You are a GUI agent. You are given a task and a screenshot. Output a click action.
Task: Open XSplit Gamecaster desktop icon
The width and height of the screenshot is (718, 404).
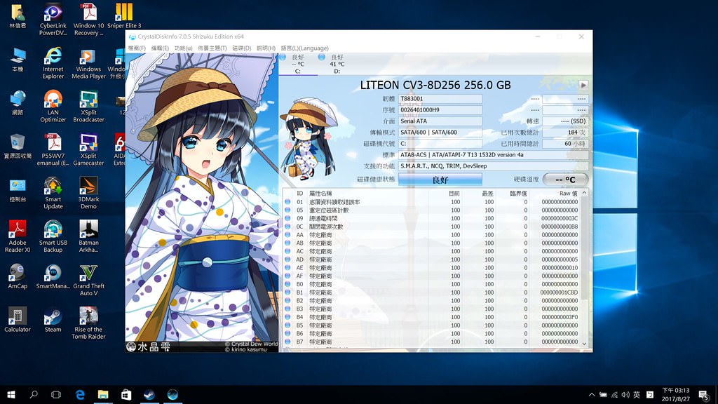coord(88,150)
